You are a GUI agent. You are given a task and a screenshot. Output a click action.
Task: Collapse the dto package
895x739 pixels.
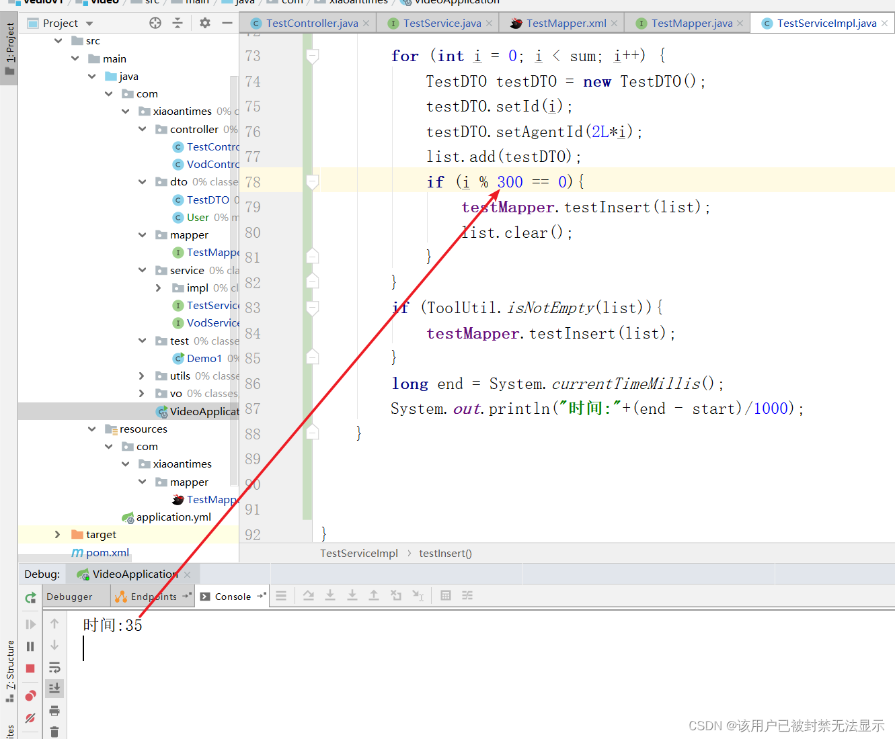142,181
